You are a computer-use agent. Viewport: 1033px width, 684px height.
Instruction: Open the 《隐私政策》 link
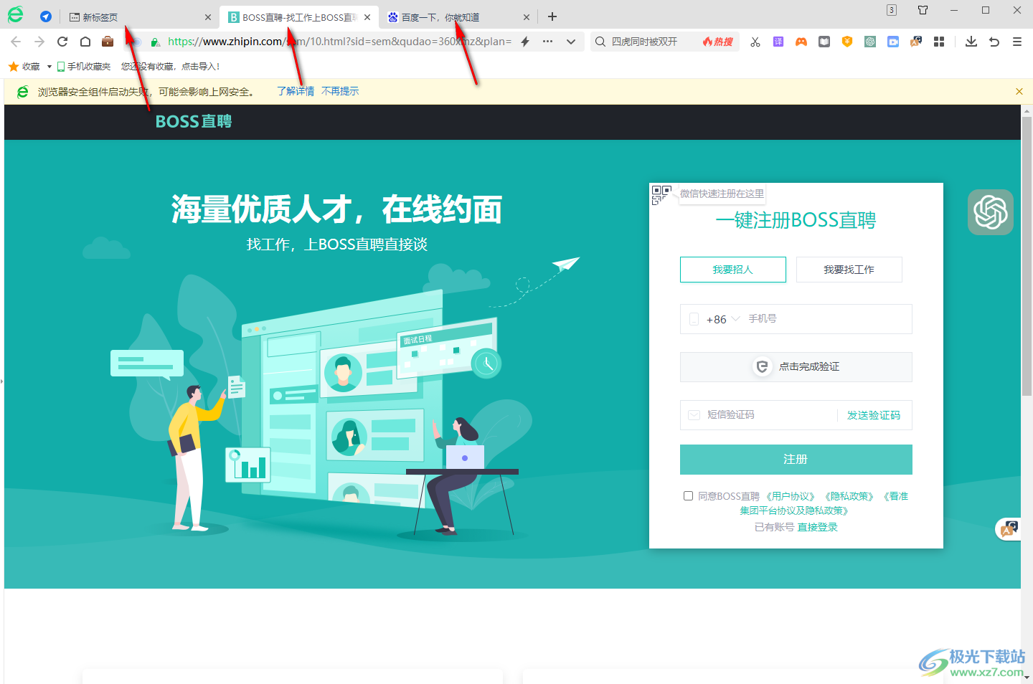click(849, 496)
